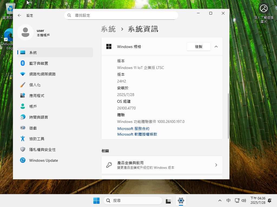The height and width of the screenshot is (207, 277).
Task: Open 隱私權與安全性 via its shield icon
Action: [23, 149]
